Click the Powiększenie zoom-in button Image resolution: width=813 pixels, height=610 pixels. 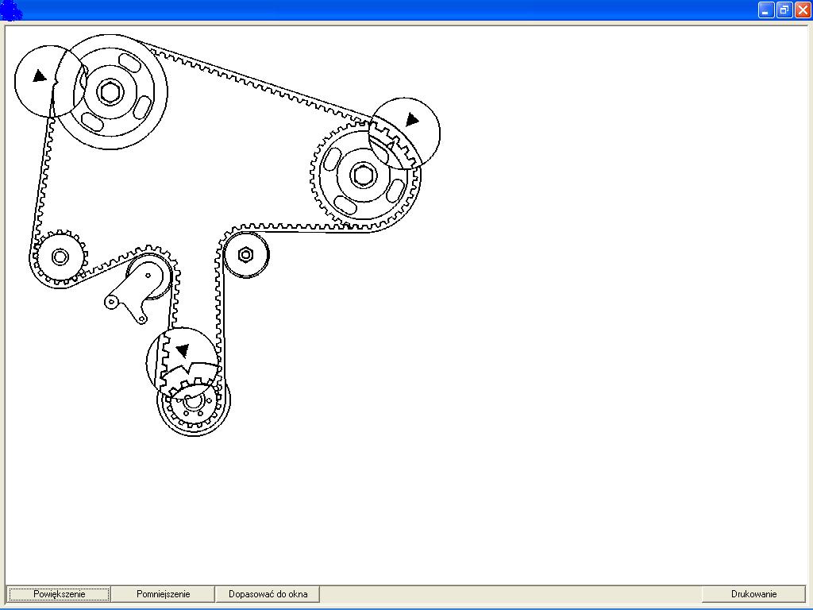click(59, 594)
